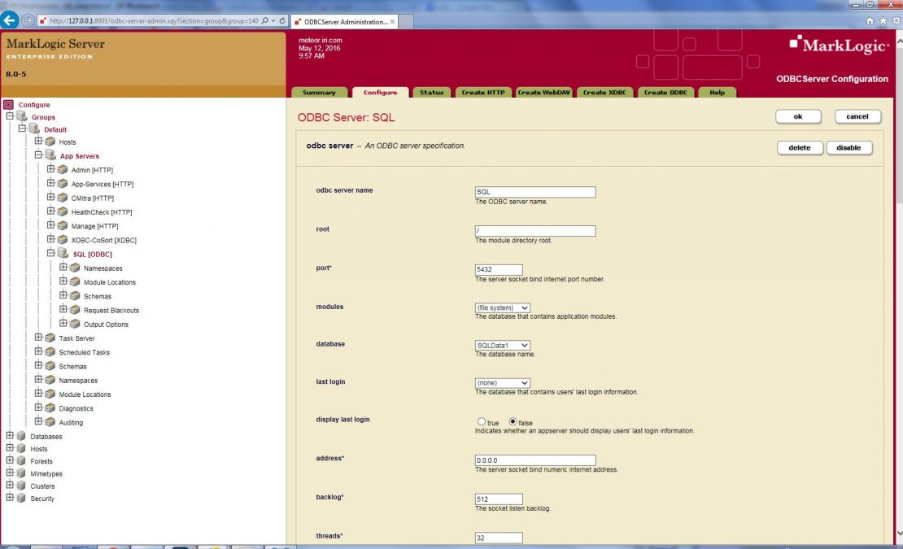This screenshot has height=549, width=903.
Task: Open Module Locations under SQL [ODBC]
Action: [x=110, y=282]
